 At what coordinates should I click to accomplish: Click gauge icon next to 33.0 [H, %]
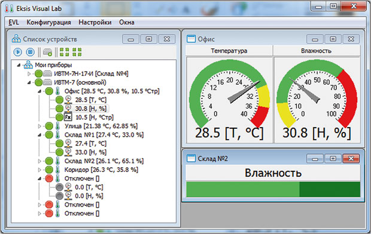point(68,152)
